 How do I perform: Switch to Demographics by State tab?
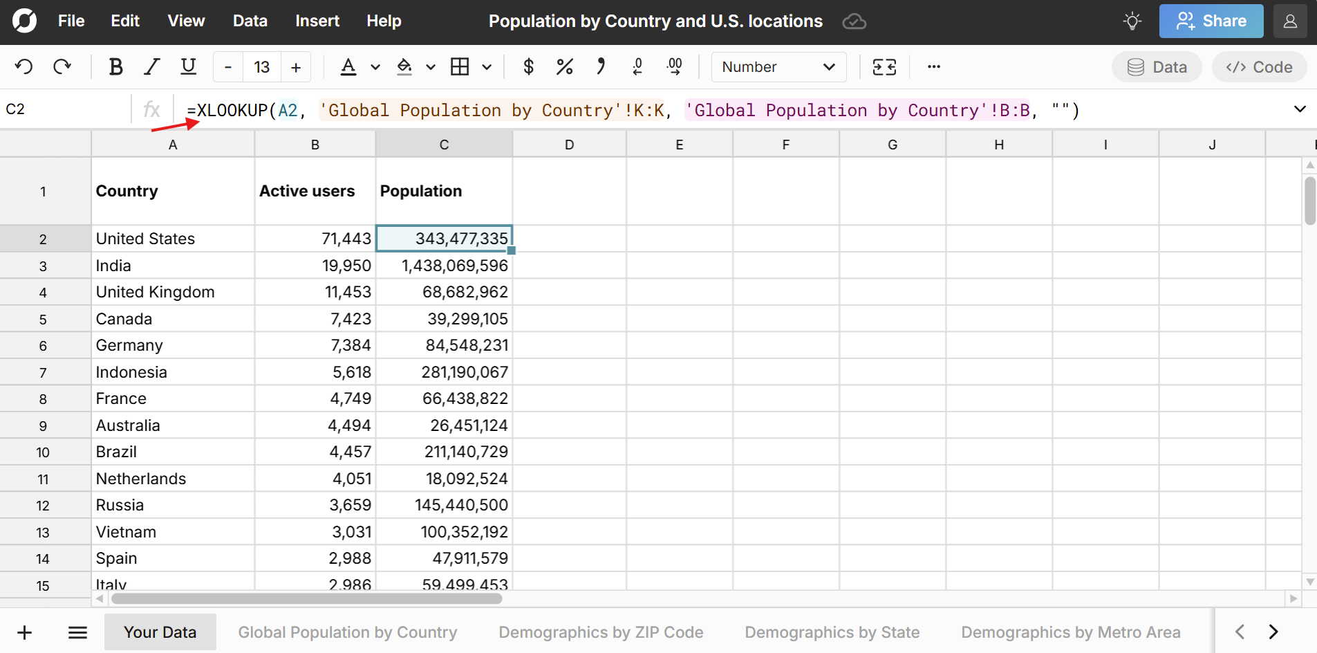[x=832, y=632]
